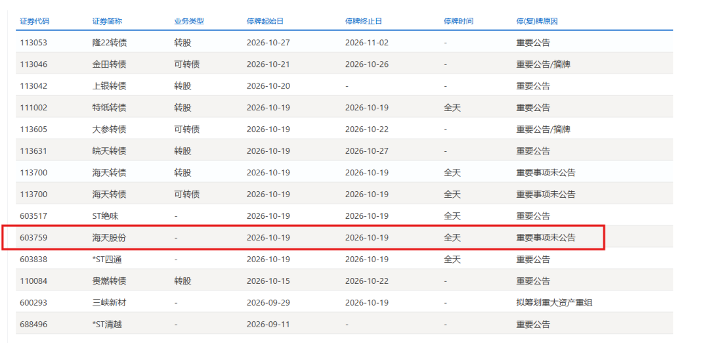709x343 pixels.
Task: Click end date 2026-10-26
Action: click(x=367, y=64)
